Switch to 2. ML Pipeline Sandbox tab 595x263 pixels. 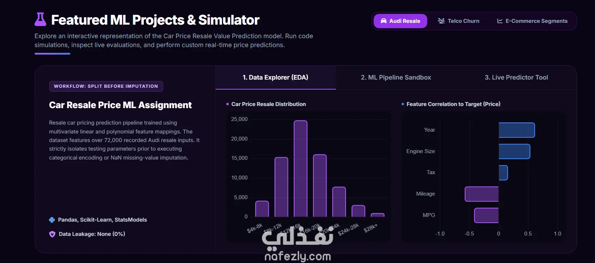(396, 77)
